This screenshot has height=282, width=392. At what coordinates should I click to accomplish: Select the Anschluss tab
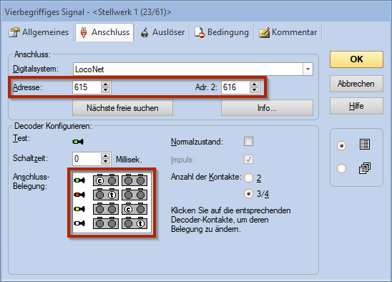(104, 32)
